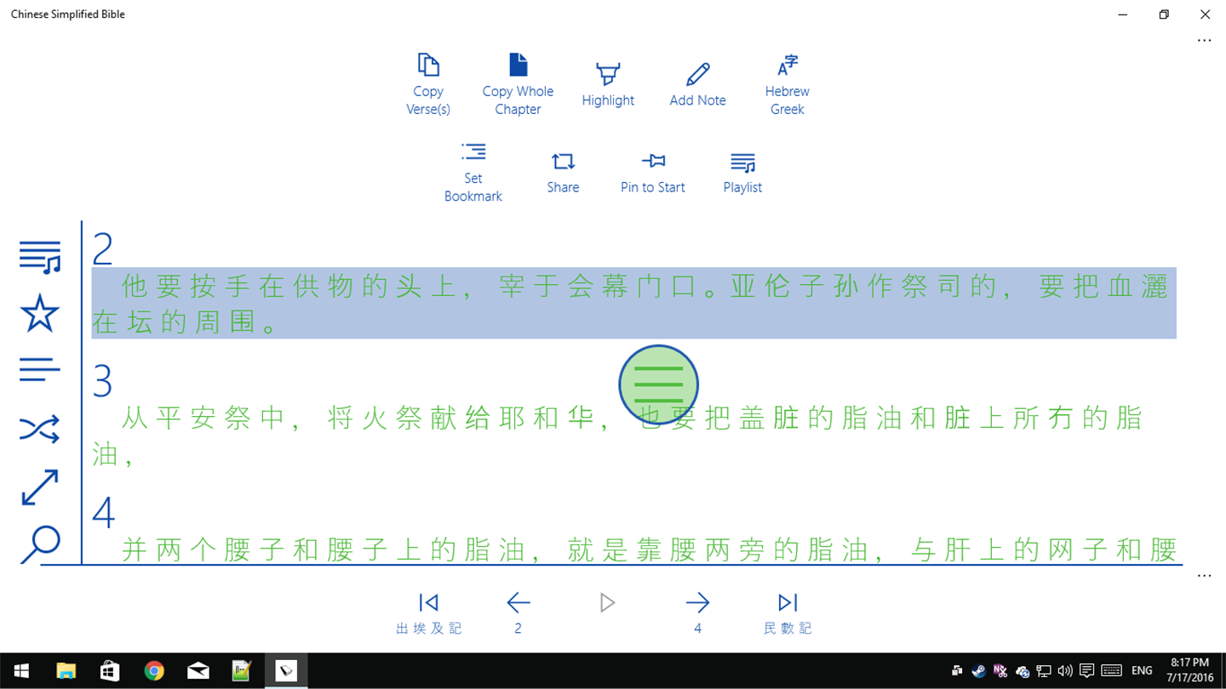Open the music list icon in the left sidebar
This screenshot has width=1226, height=689.
tap(40, 256)
